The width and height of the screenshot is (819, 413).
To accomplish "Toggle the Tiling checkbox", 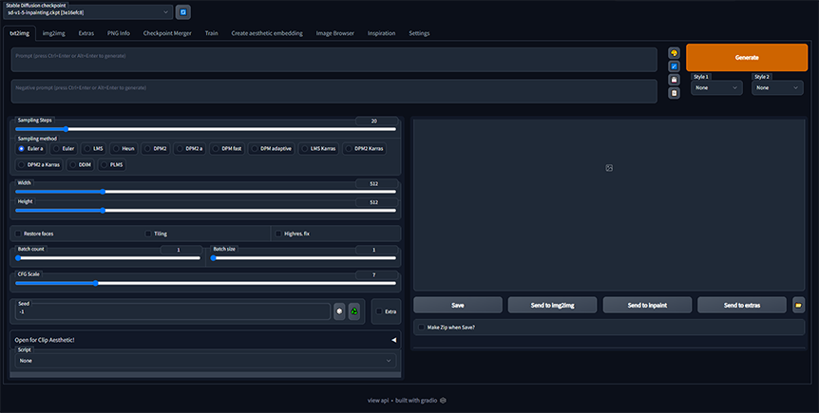I will coord(148,233).
